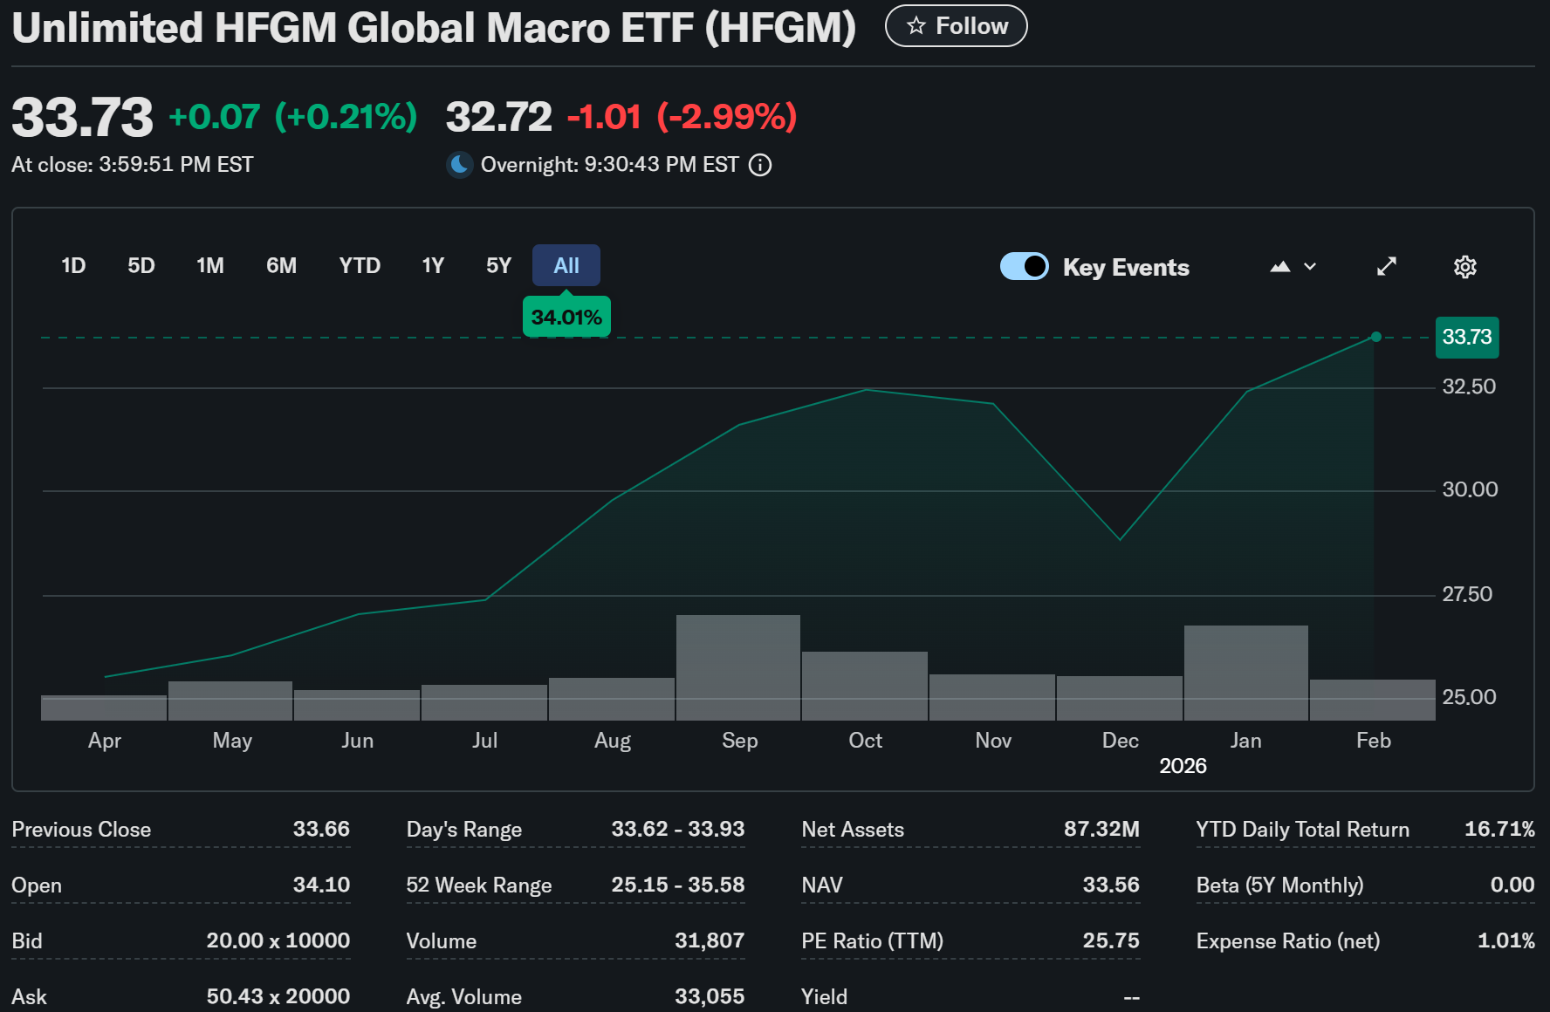This screenshot has width=1550, height=1012.
Task: Click the Yield label
Action: click(x=825, y=997)
